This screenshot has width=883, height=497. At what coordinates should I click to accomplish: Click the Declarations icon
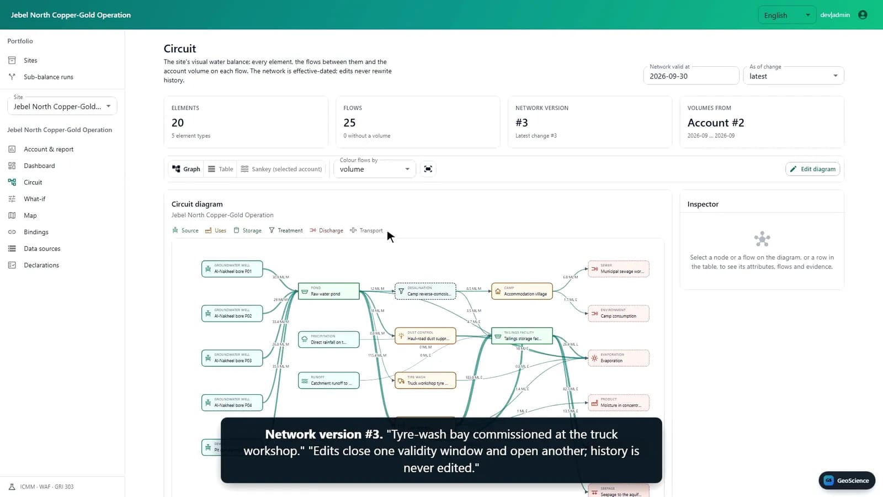pyautogui.click(x=12, y=265)
